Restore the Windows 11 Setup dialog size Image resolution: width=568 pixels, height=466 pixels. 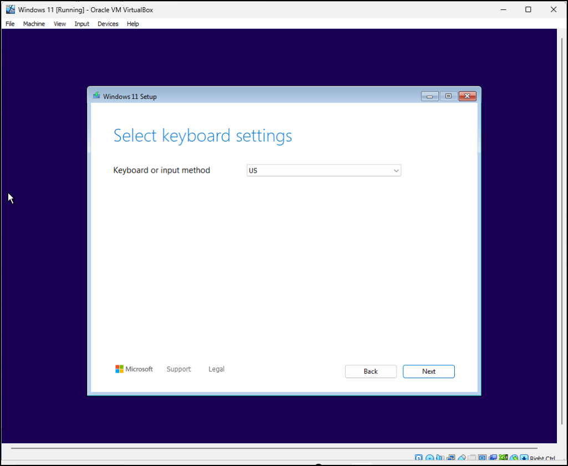(448, 96)
